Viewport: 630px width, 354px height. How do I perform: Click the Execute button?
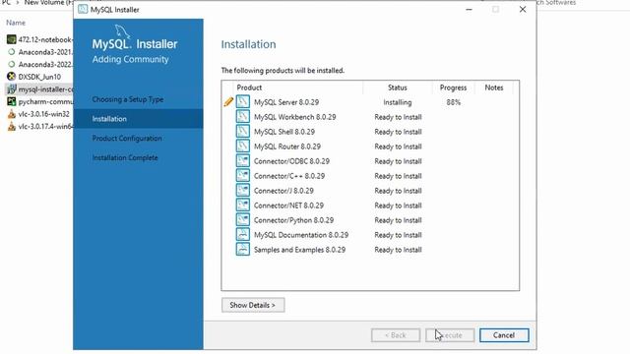(450, 335)
